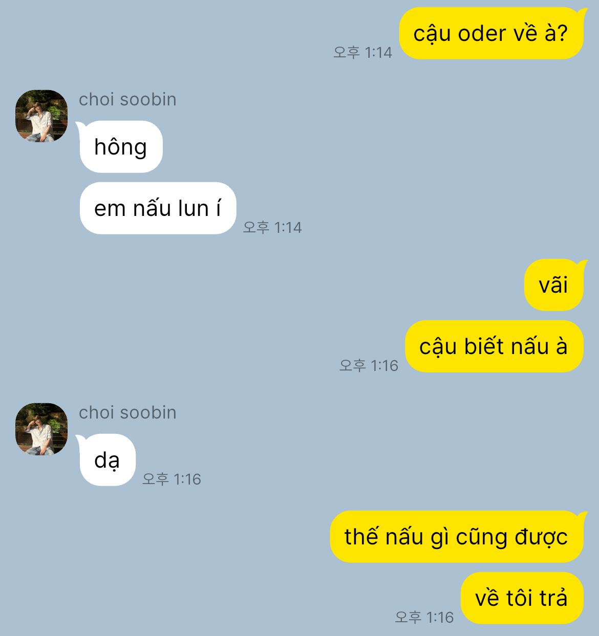
Task: Select the 'cậu oder về à?' yellow message bubble
Action: (491, 33)
